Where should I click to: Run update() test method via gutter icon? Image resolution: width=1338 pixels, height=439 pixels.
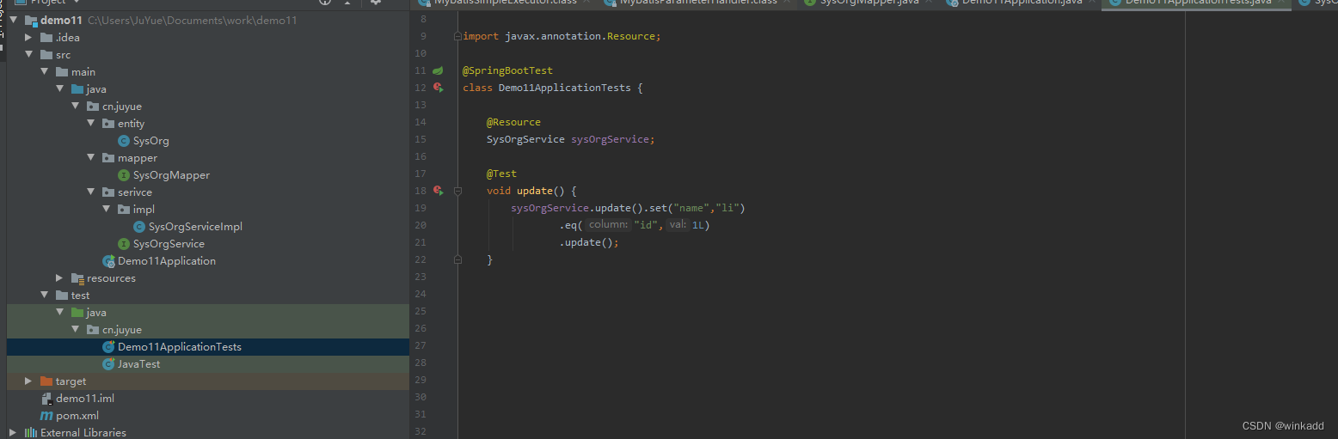pos(438,191)
